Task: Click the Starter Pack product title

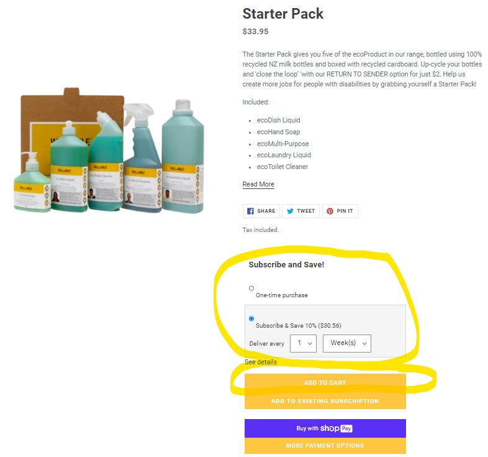Action: coord(282,14)
